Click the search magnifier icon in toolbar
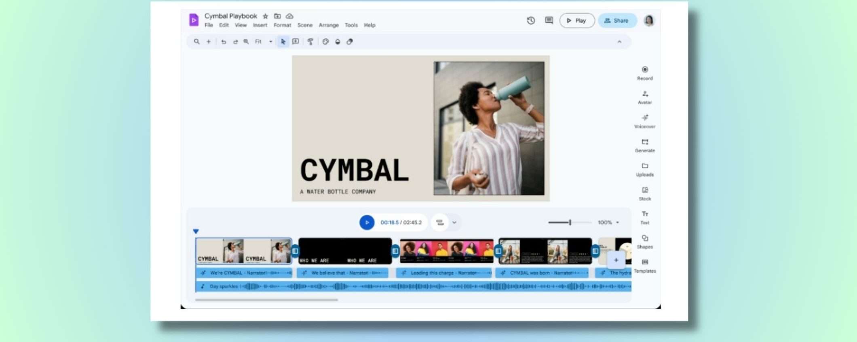The width and height of the screenshot is (857, 342). click(x=196, y=42)
